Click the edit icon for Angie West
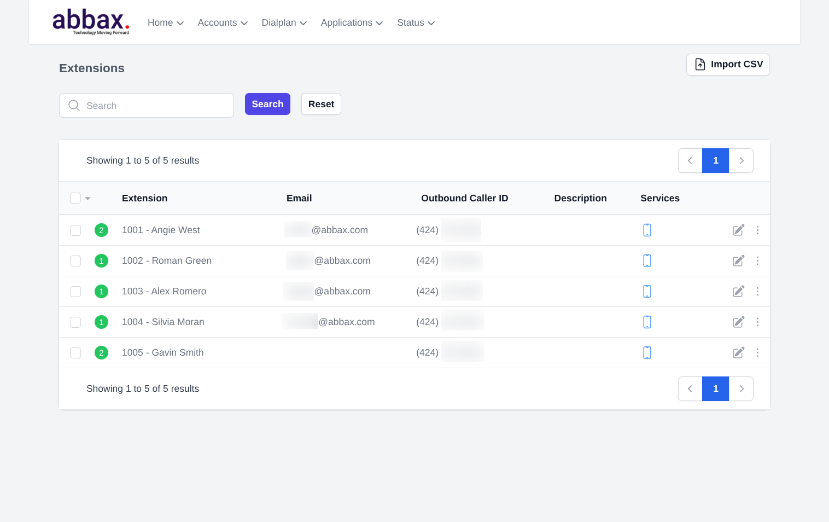This screenshot has height=522, width=829. [x=738, y=230]
